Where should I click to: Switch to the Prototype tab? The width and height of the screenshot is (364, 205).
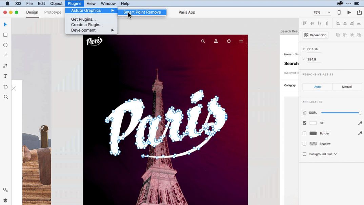(53, 12)
